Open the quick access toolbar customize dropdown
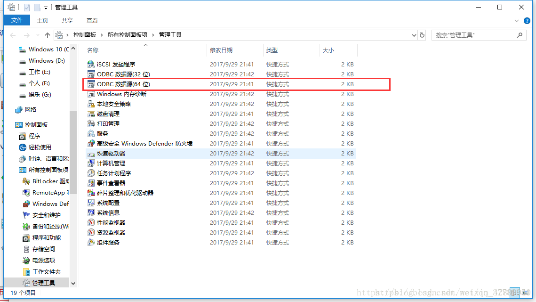536x302 pixels. coord(46,8)
